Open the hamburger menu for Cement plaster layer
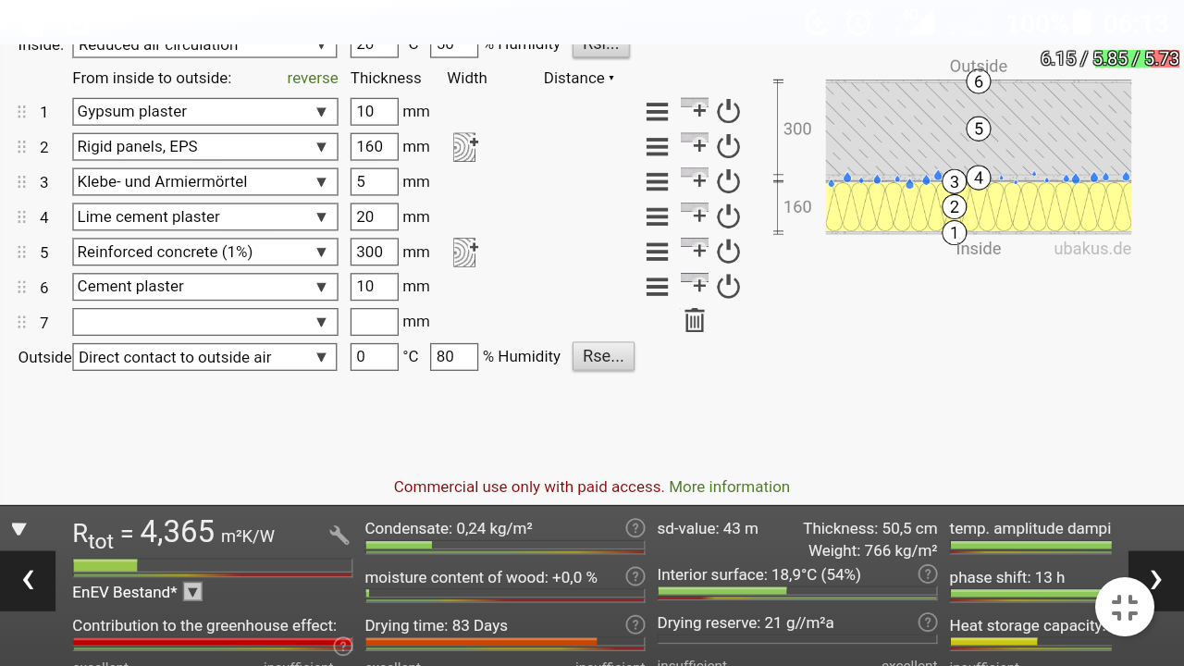Viewport: 1184px width, 666px height. coord(657,287)
